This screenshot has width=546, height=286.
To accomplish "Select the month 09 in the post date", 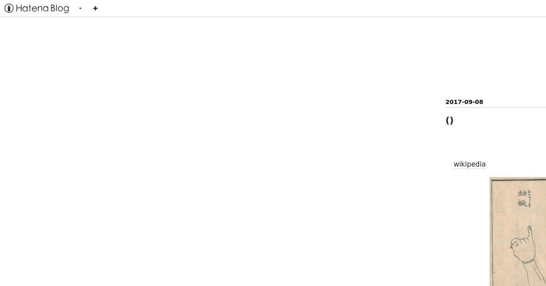I will click(468, 102).
